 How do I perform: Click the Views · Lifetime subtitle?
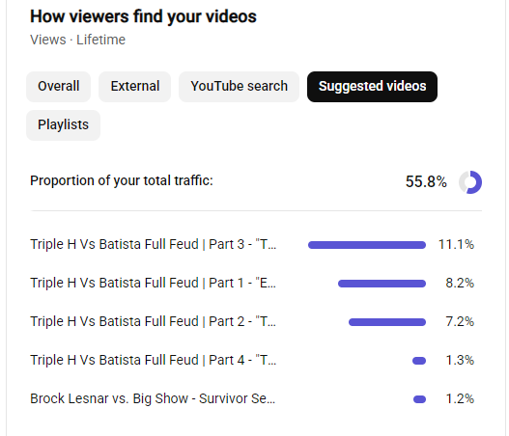(77, 40)
